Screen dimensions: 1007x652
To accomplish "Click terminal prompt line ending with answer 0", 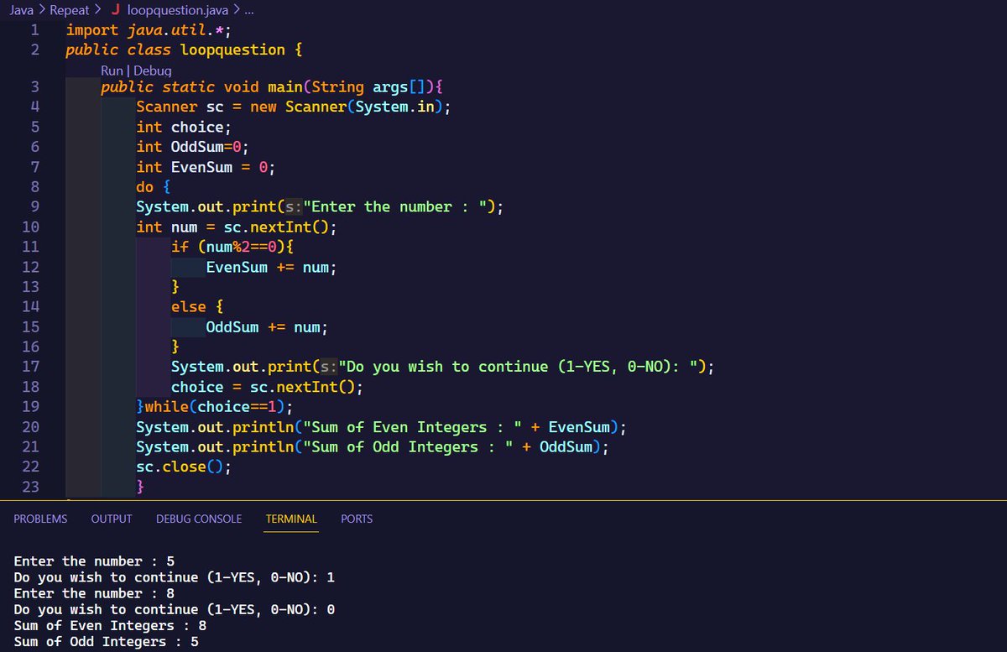I will (175, 609).
